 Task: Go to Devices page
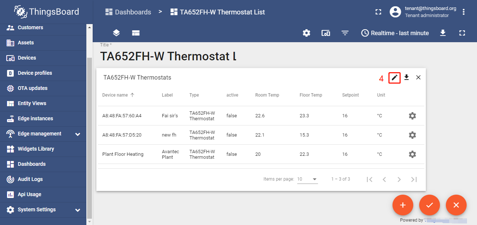(43, 58)
